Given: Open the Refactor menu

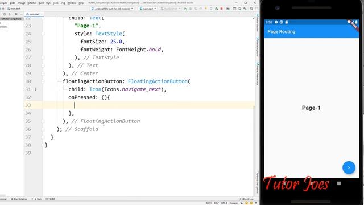Looking at the screenshot, I should click(32, 3).
